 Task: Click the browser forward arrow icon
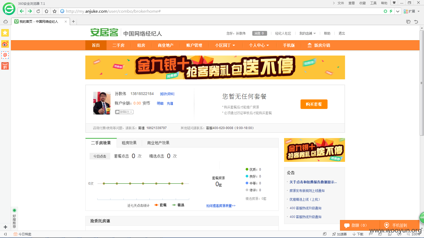[30, 11]
